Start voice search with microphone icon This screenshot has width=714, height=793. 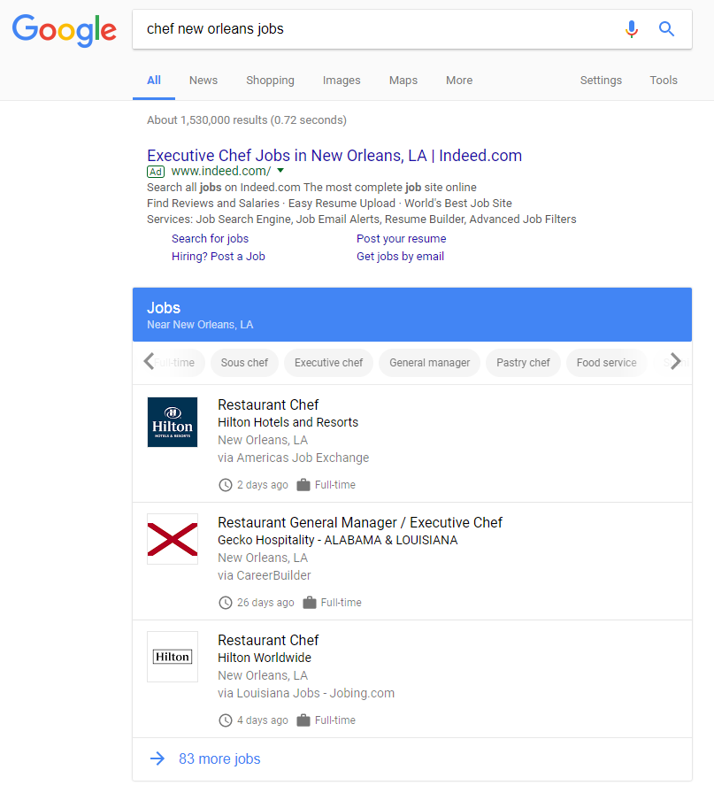[x=631, y=29]
